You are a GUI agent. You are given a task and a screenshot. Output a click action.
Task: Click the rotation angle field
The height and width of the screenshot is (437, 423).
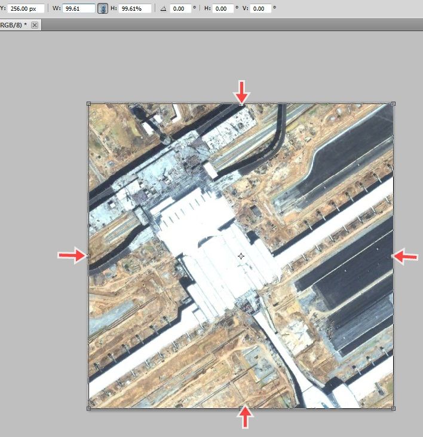click(x=180, y=8)
